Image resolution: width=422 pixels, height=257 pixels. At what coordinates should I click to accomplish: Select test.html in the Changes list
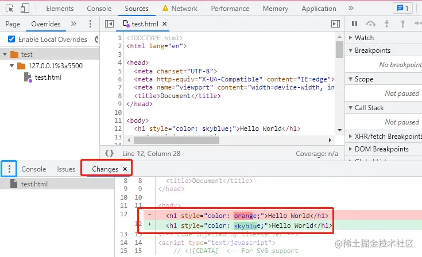coord(57,184)
